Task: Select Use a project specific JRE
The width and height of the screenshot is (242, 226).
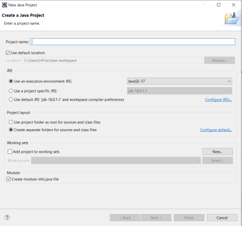Action: (x=11, y=91)
